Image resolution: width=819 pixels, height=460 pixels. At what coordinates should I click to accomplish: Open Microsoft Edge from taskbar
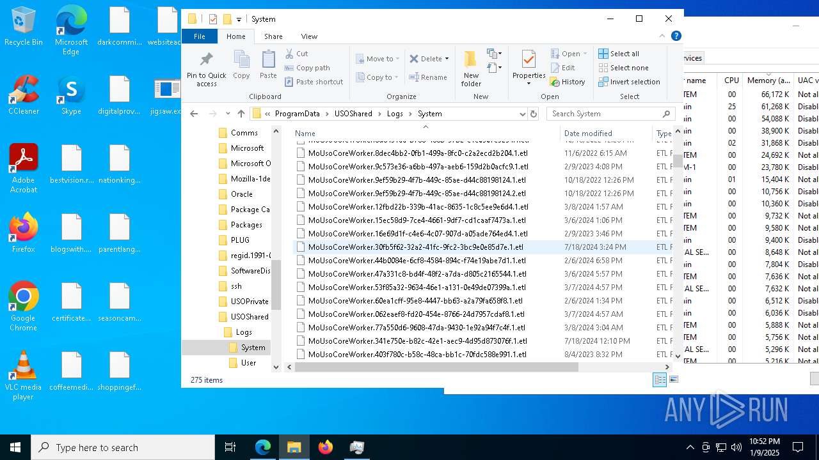tap(263, 447)
